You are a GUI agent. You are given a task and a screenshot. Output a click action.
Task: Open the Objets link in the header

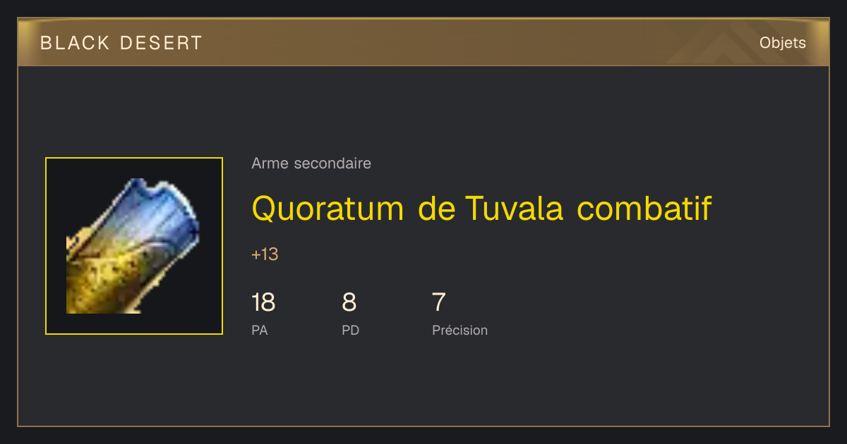(x=783, y=43)
